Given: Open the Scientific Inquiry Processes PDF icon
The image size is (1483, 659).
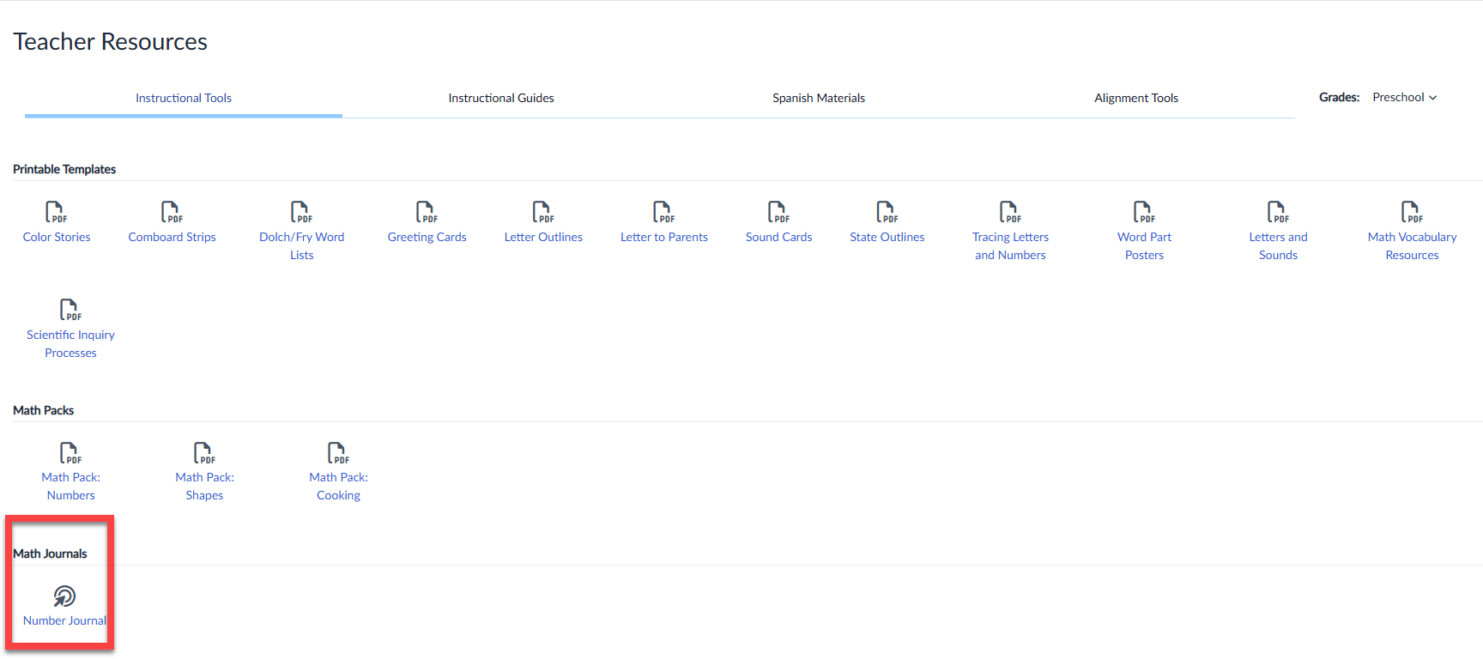Looking at the screenshot, I should (70, 309).
